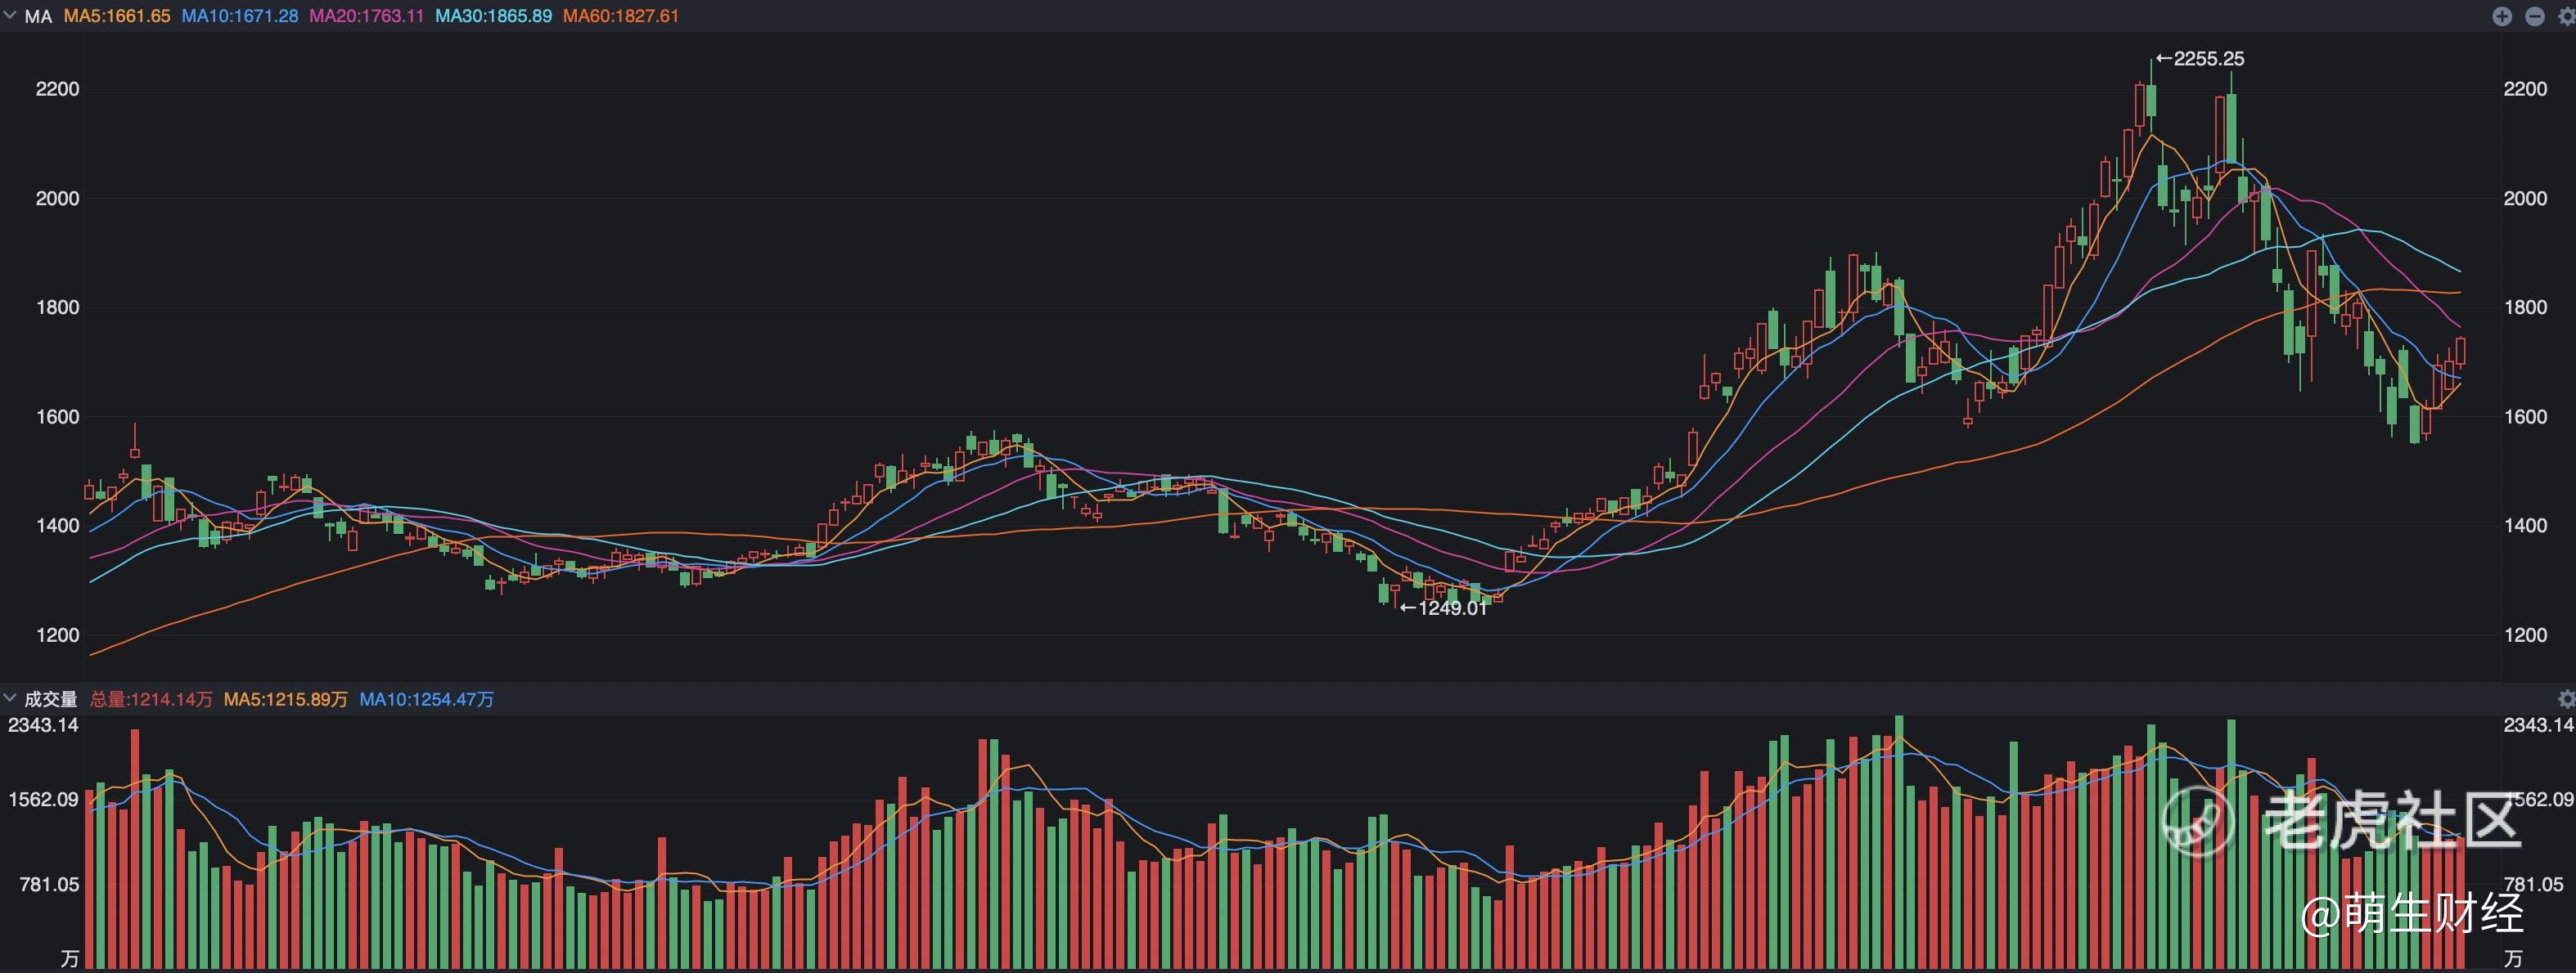The image size is (2576, 973).
Task: Collapse the 成交量 volume panel chevron
Action: pos(10,698)
